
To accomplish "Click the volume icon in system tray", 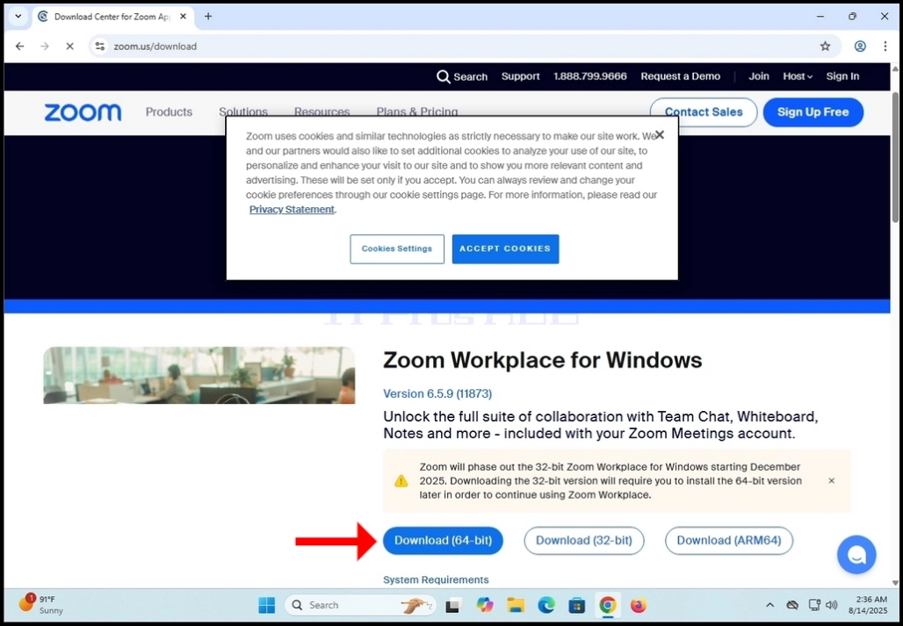I will tap(831, 605).
